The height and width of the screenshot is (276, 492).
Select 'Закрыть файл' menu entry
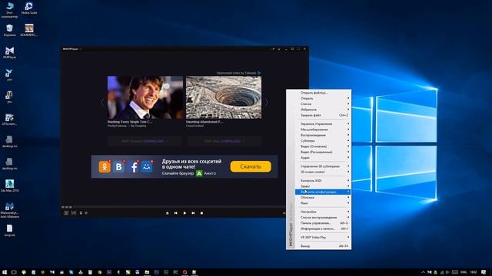click(323, 115)
